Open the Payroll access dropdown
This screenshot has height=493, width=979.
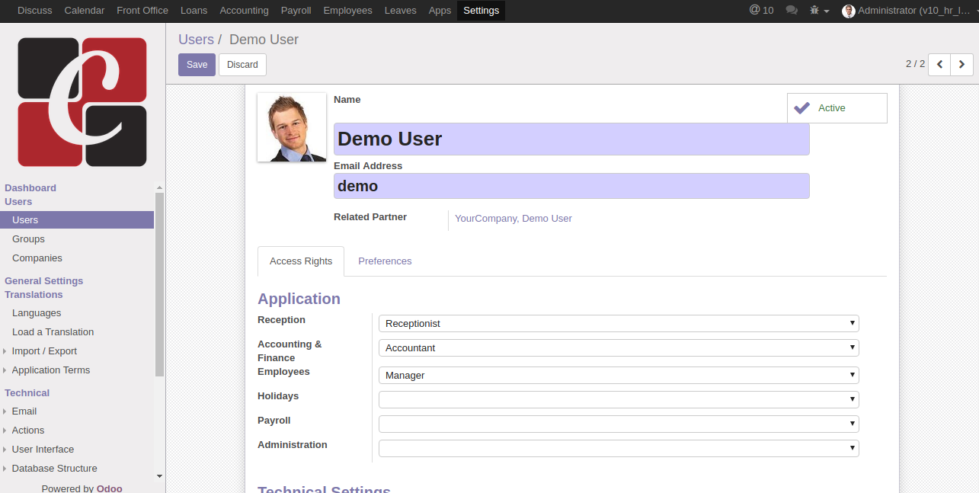coord(618,424)
